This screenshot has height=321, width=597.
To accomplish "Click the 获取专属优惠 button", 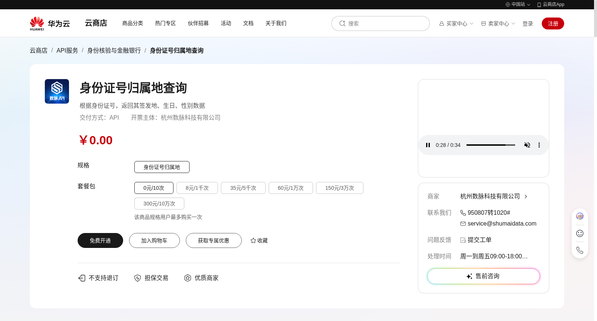I will pos(214,240).
